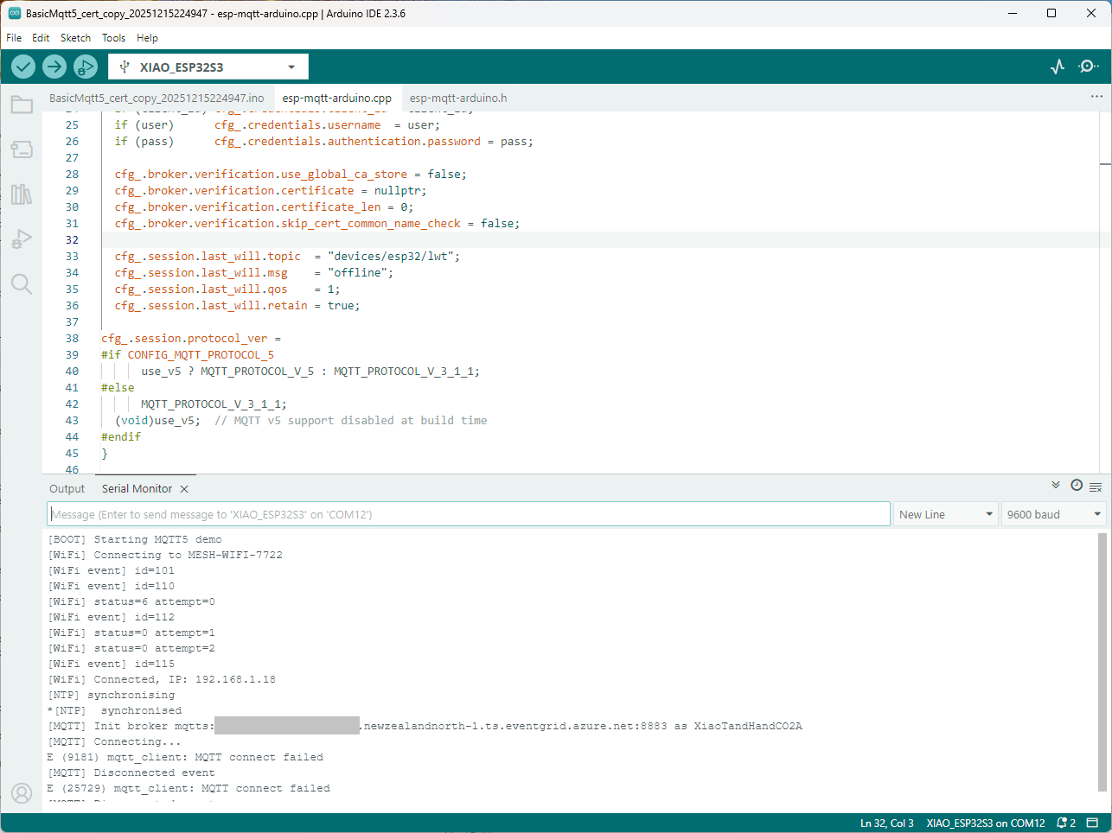Click the serial message input field
The image size is (1112, 833).
pos(468,514)
